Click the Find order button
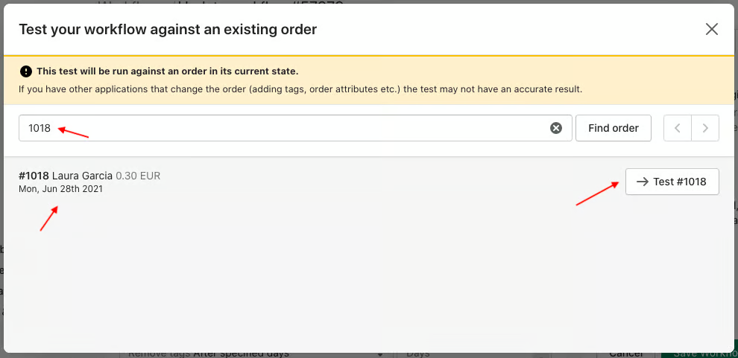The image size is (738, 358). 614,128
